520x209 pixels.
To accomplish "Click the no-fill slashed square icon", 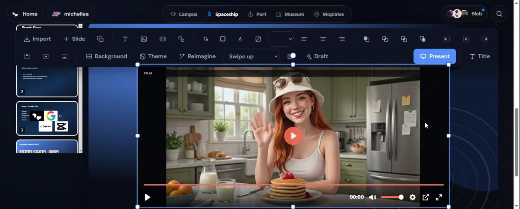I will (258, 39).
